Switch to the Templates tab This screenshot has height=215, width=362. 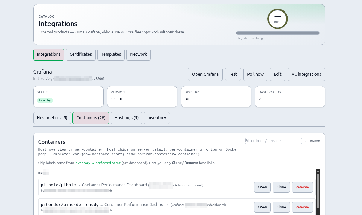111,55
